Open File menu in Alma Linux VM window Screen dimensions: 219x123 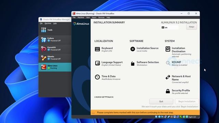74,17
